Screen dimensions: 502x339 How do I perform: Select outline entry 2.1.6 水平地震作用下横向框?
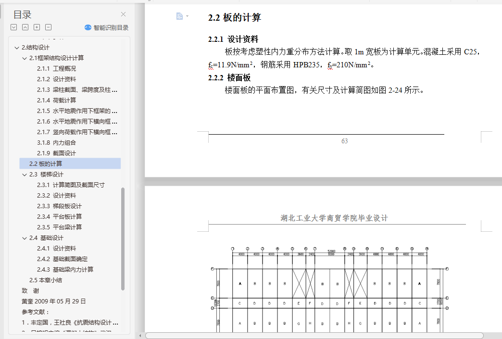click(77, 121)
